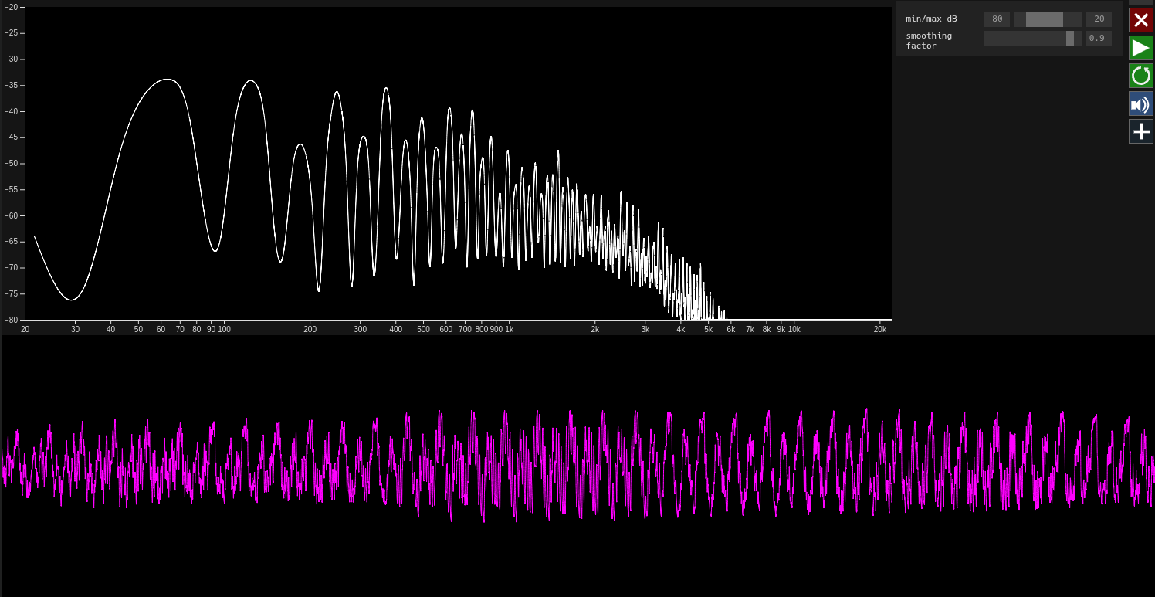
Task: Click the white plus add icon
Action: pos(1141,131)
